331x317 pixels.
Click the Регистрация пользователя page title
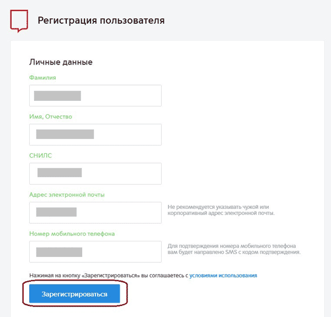[x=101, y=21]
